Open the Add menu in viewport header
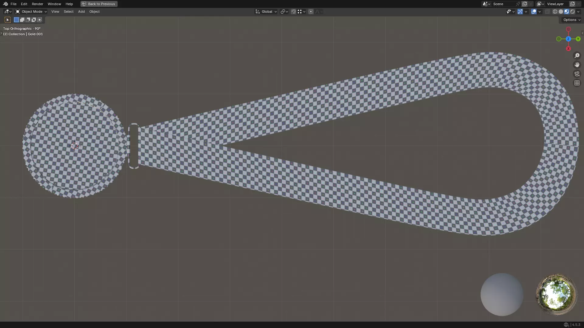Image resolution: width=584 pixels, height=328 pixels. click(x=81, y=12)
